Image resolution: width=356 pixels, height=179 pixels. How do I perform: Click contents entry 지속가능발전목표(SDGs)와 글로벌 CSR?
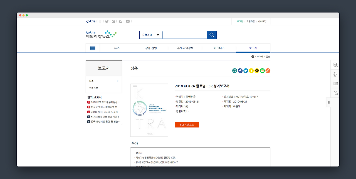(155, 158)
